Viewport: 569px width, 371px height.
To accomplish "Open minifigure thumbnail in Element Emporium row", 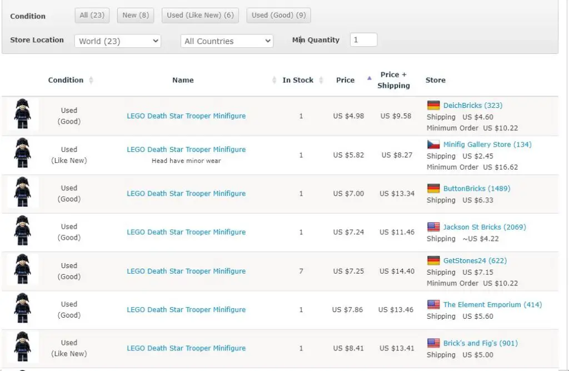I will (x=22, y=308).
